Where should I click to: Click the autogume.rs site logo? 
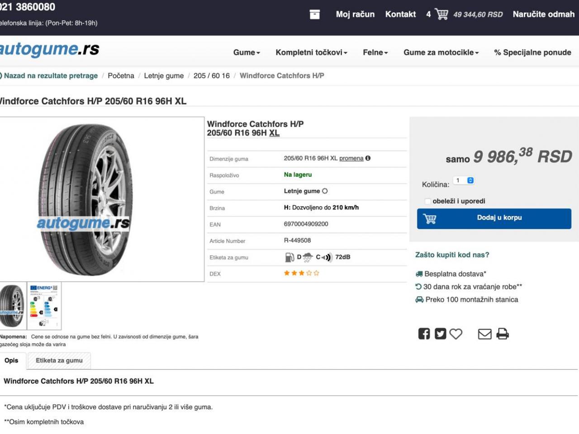49,49
